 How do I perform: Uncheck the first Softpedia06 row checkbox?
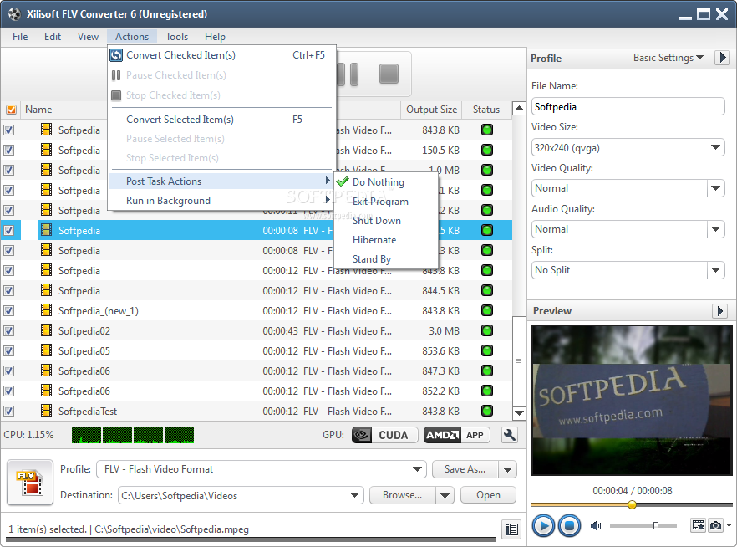(9, 371)
